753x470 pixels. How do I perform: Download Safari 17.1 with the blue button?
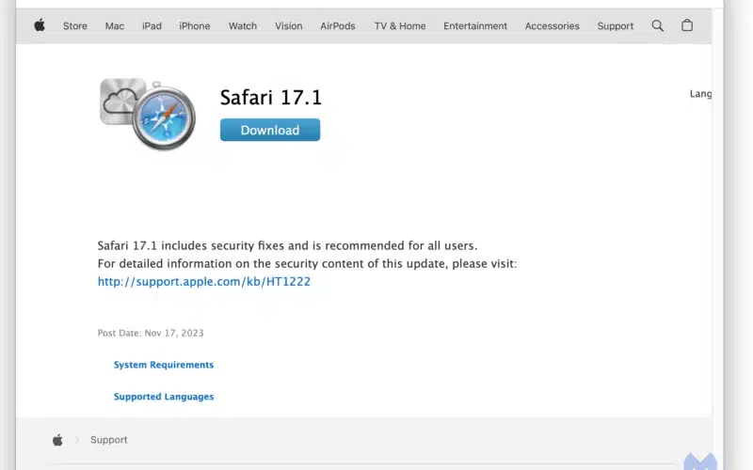270,130
